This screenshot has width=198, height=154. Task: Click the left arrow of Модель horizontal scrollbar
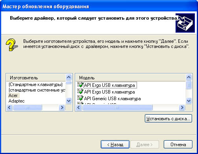coord(79,108)
